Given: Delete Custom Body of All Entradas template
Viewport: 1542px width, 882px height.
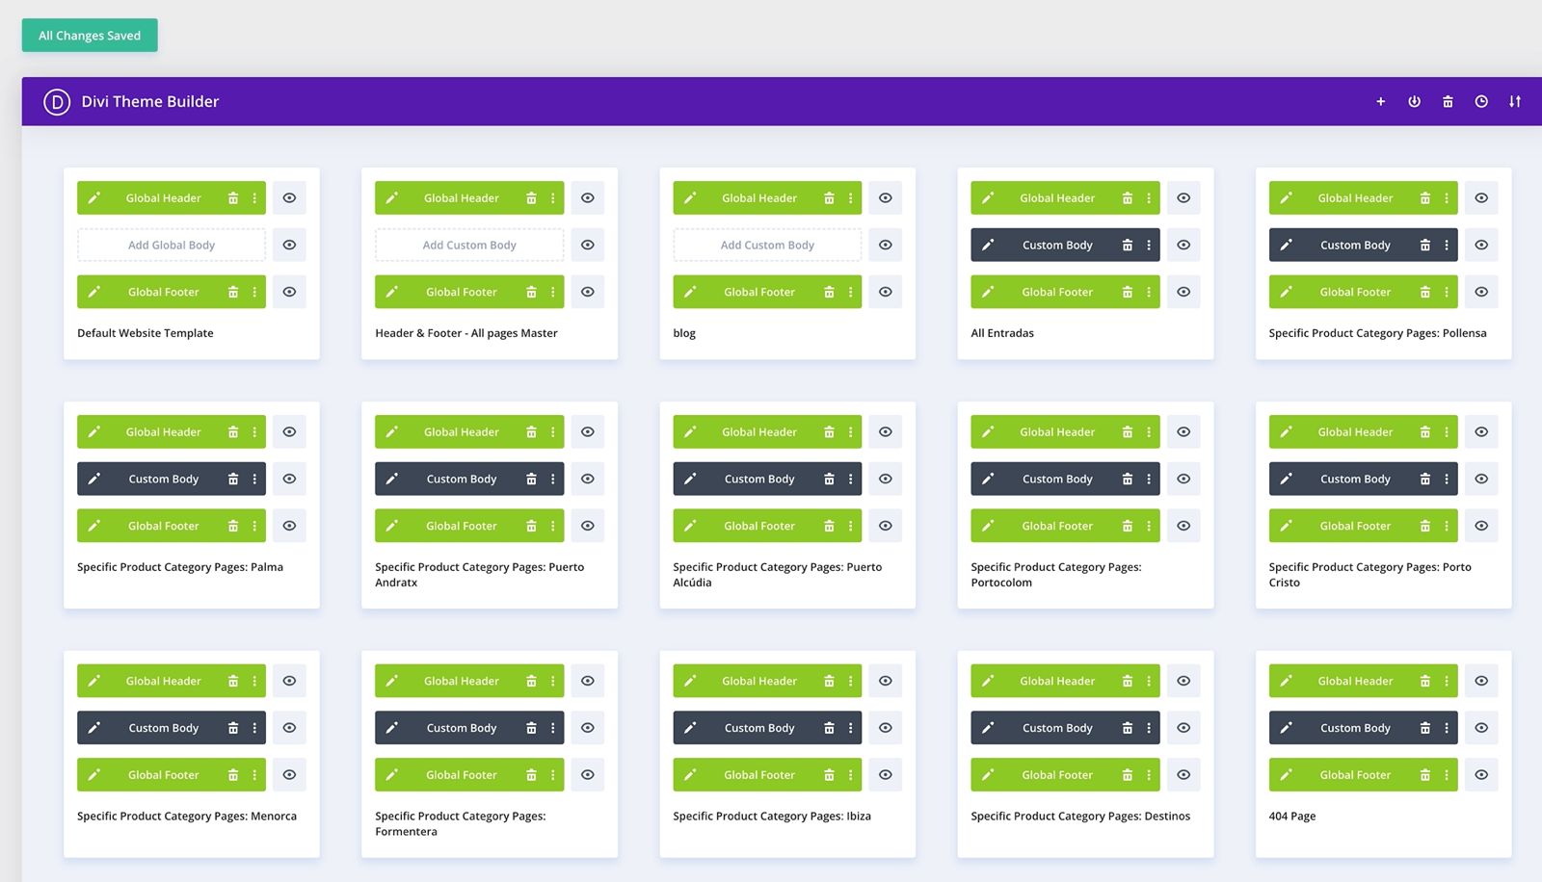Looking at the screenshot, I should (1127, 245).
